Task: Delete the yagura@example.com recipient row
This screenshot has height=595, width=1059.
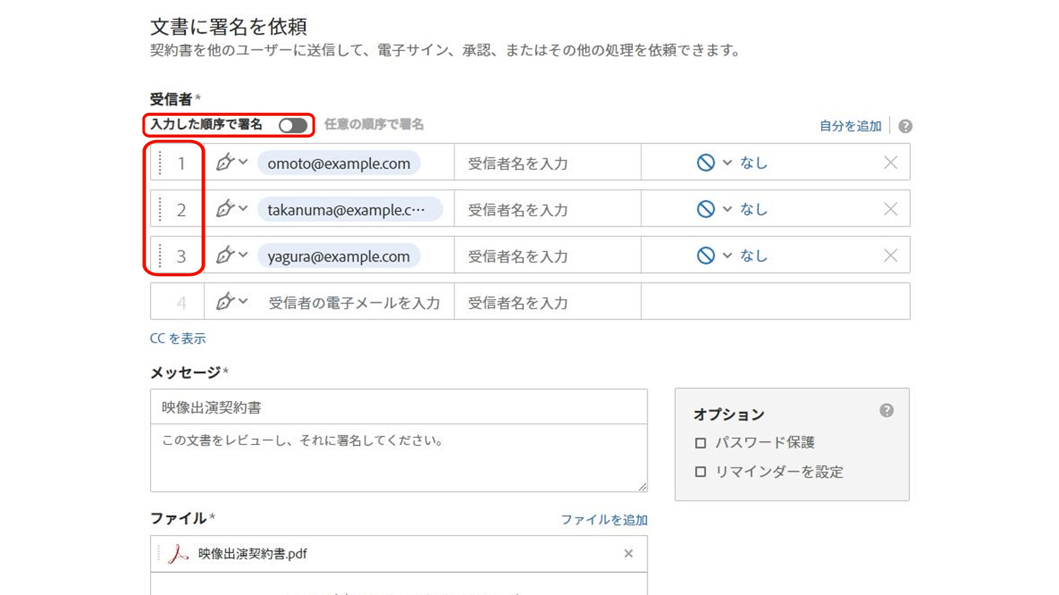Action: [x=890, y=256]
